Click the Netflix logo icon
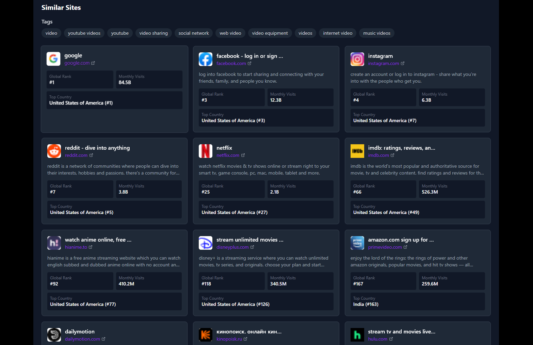 tap(206, 151)
